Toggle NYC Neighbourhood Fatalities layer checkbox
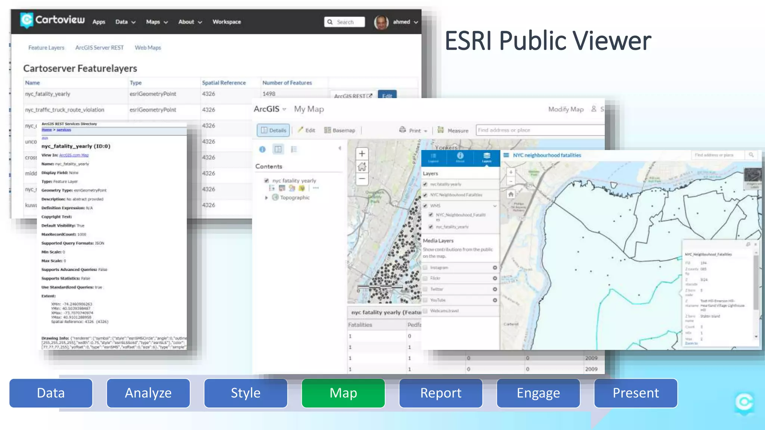 [x=425, y=195]
